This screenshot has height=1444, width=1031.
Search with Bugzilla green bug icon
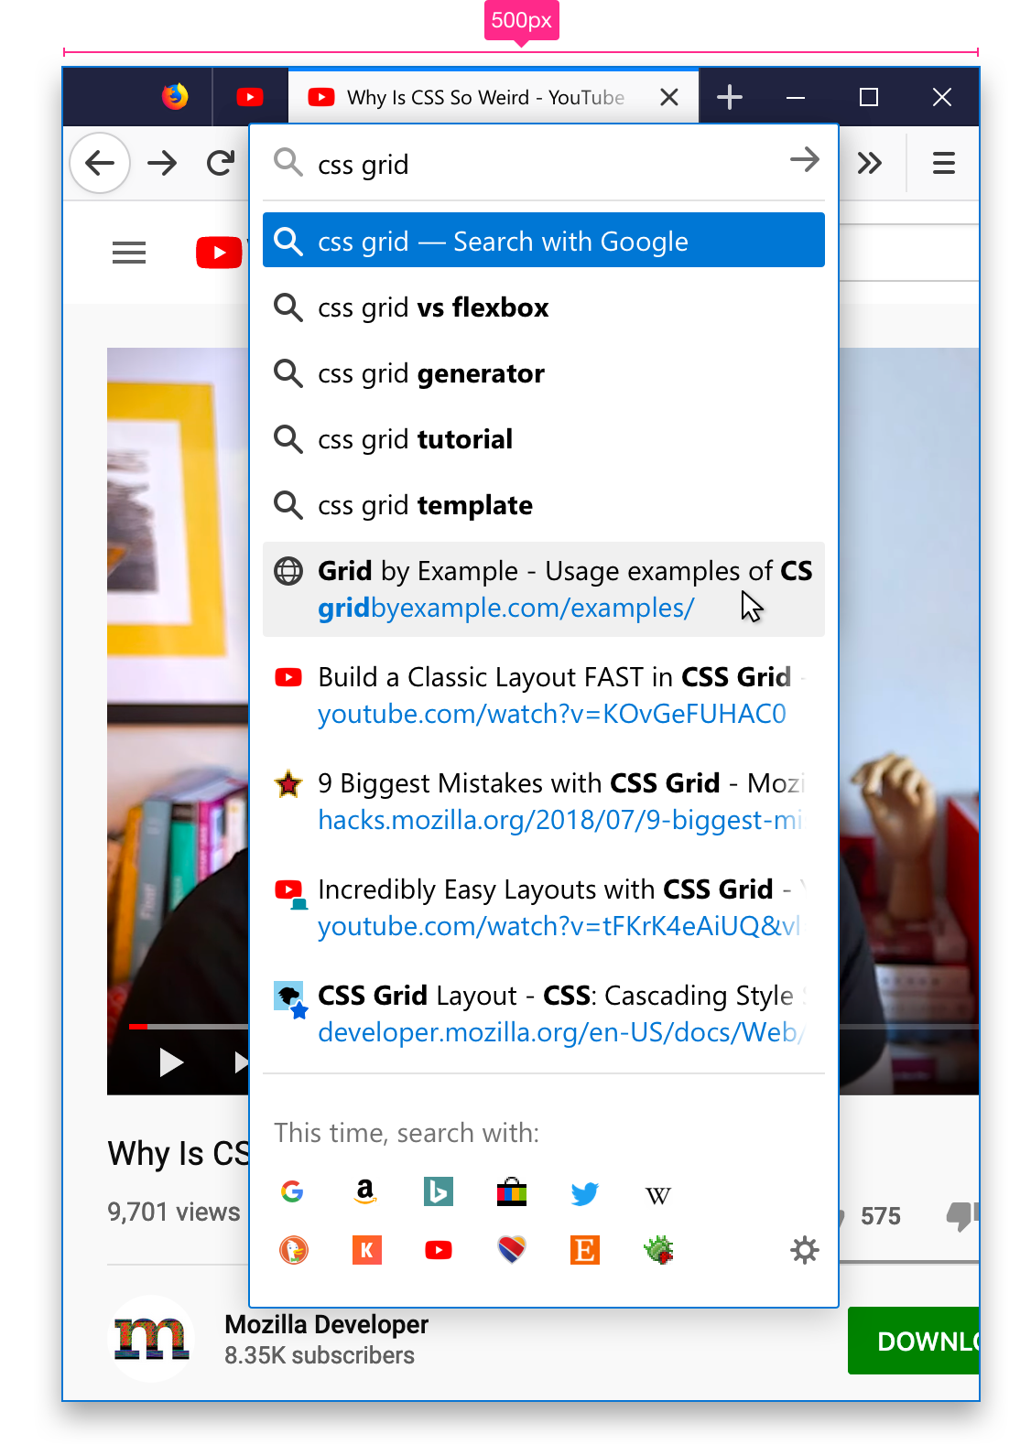pos(658,1250)
